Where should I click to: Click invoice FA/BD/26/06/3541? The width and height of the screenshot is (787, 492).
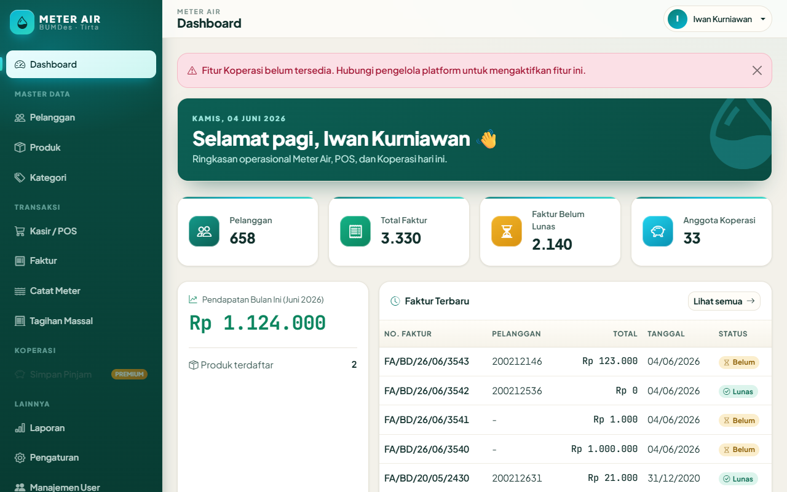(427, 420)
